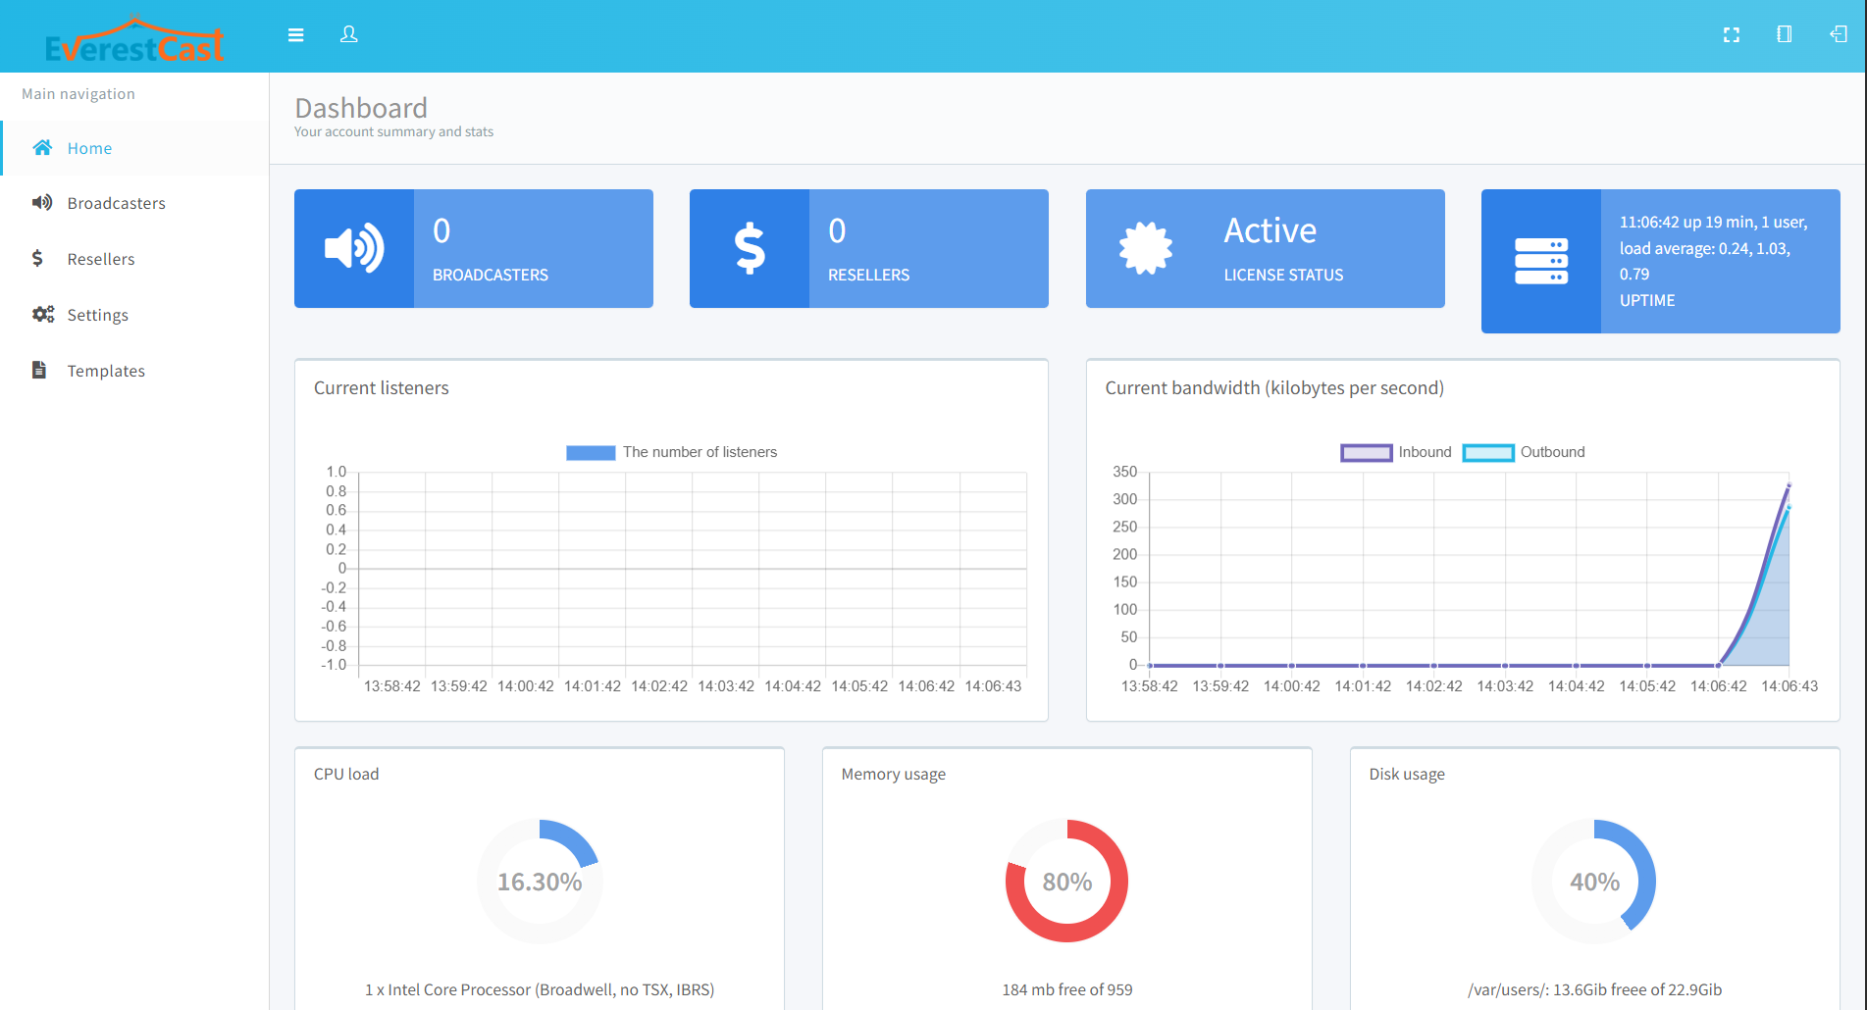This screenshot has height=1010, width=1867.
Task: Click '184 mb free of 959' text
Action: pyautogui.click(x=1067, y=989)
